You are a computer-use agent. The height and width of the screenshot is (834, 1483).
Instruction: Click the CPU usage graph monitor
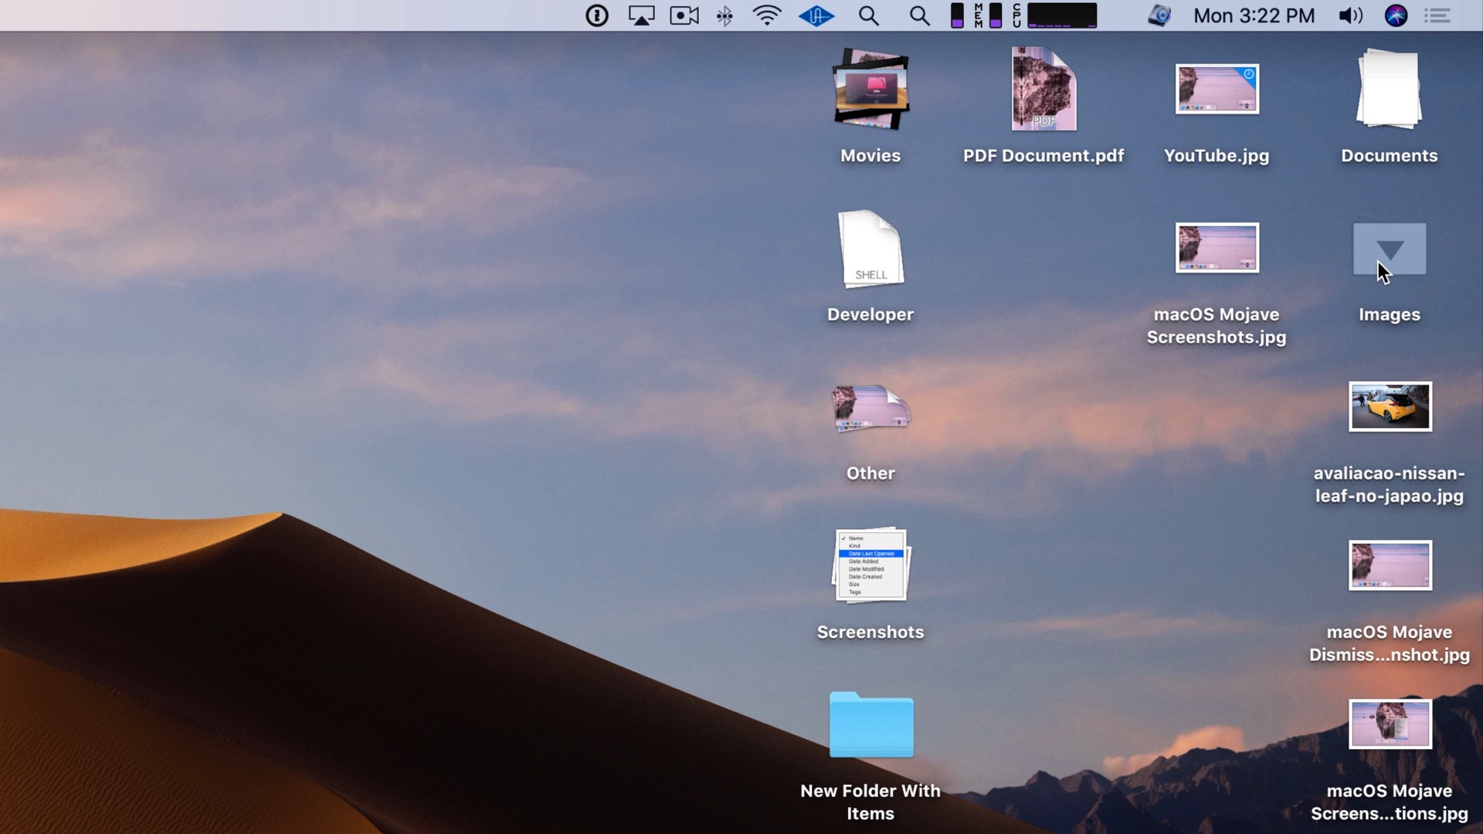click(x=1061, y=15)
